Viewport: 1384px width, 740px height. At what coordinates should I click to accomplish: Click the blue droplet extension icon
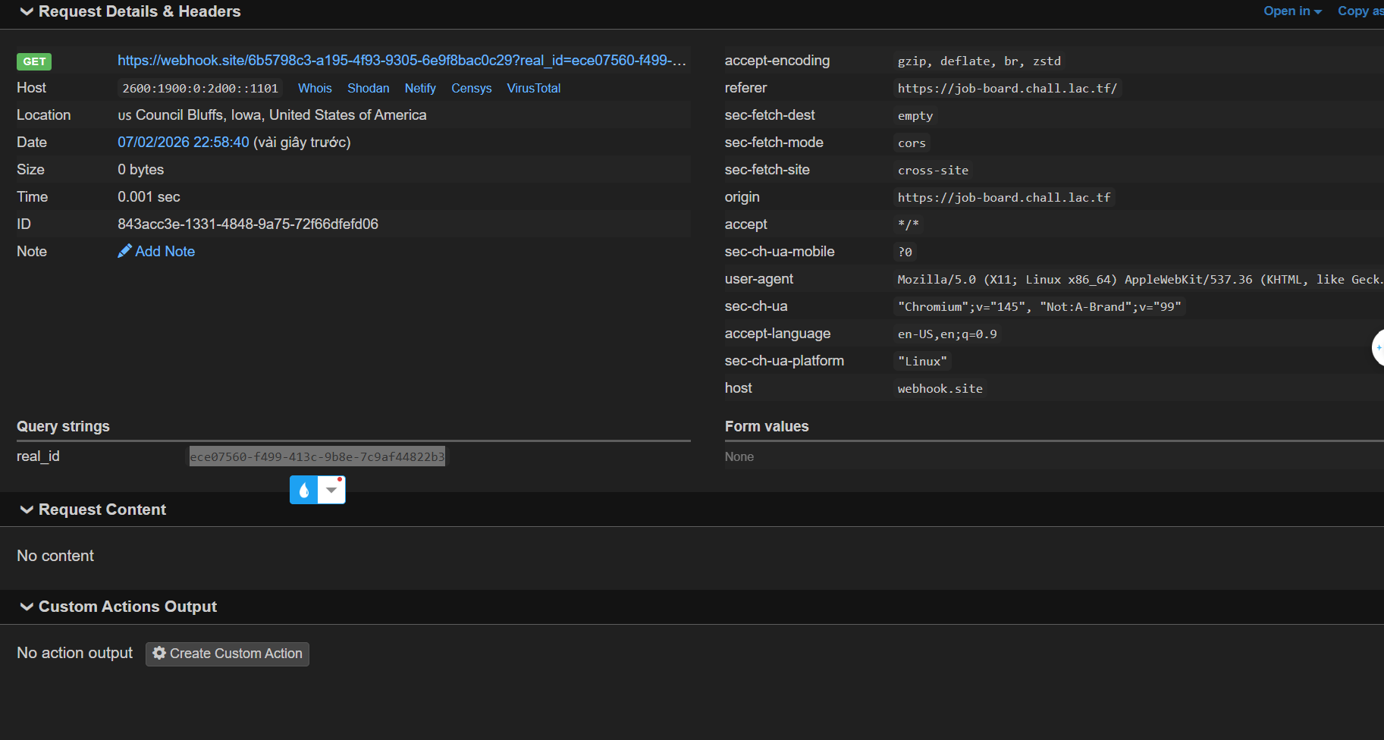(x=304, y=490)
